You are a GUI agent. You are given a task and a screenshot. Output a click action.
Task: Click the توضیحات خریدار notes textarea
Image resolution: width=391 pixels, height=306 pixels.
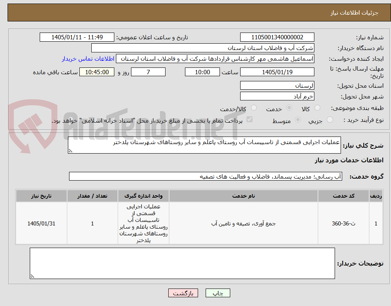182,264
